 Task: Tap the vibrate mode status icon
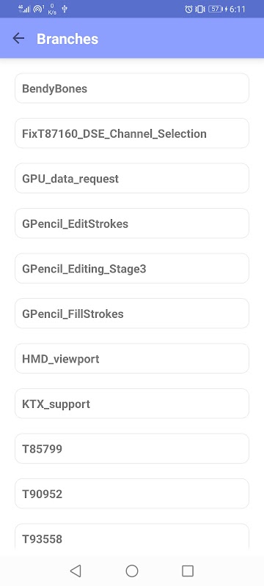200,9
